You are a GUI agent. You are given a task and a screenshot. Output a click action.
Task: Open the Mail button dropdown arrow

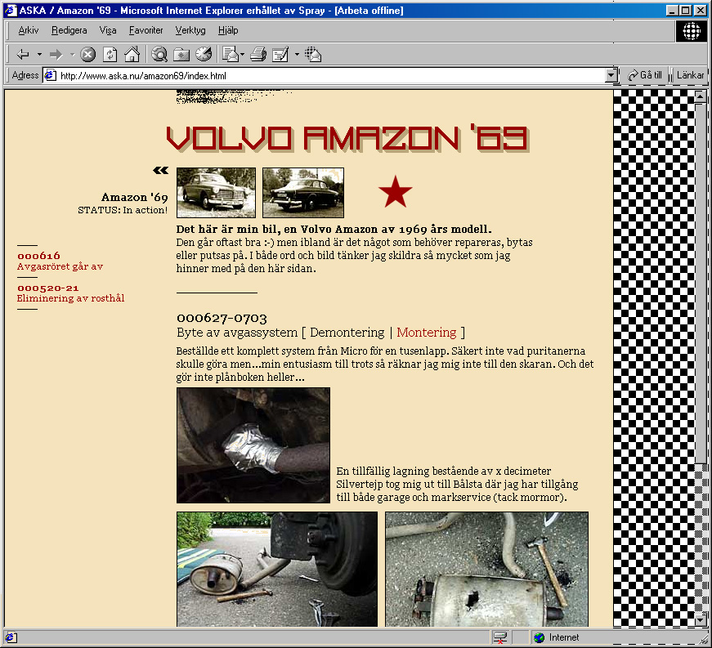[x=243, y=55]
